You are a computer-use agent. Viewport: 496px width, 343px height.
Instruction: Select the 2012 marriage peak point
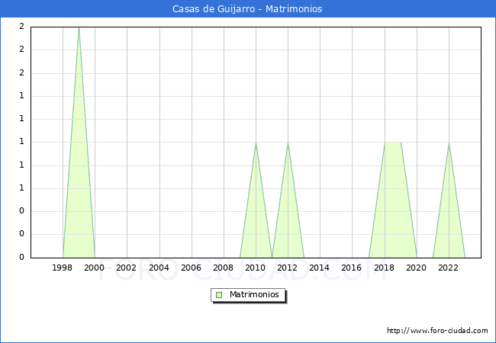(288, 143)
